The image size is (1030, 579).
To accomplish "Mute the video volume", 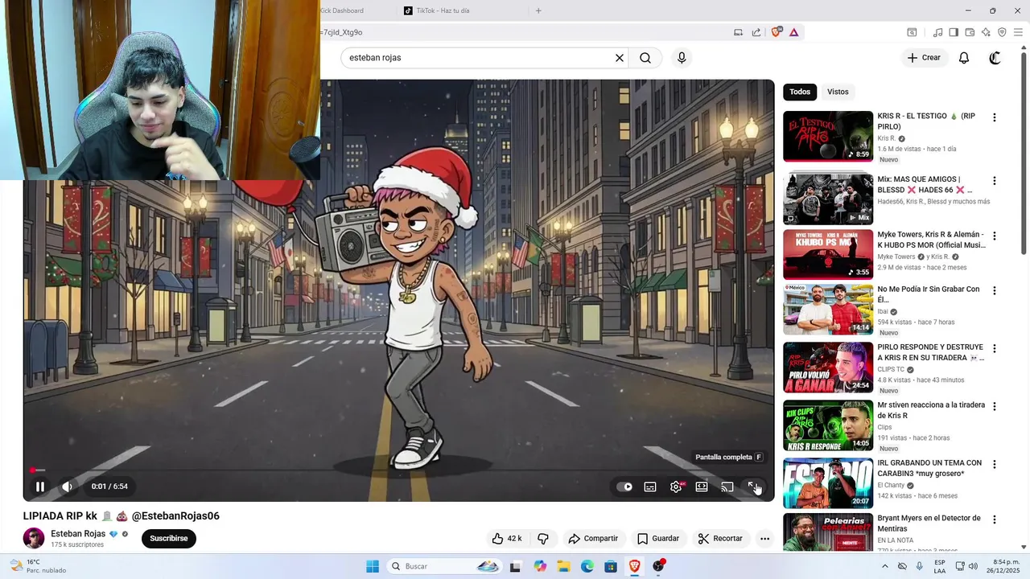I will [x=68, y=487].
